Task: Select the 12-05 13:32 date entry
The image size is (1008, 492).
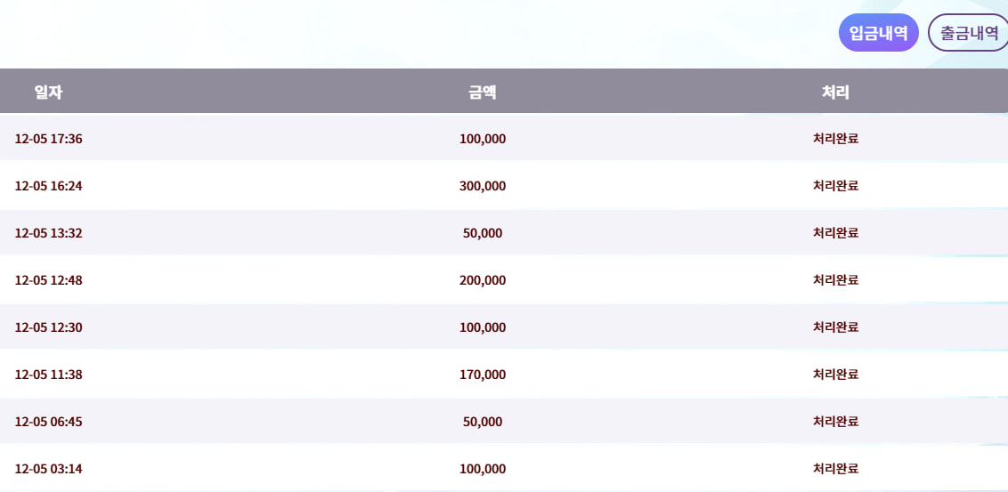Action: point(49,233)
